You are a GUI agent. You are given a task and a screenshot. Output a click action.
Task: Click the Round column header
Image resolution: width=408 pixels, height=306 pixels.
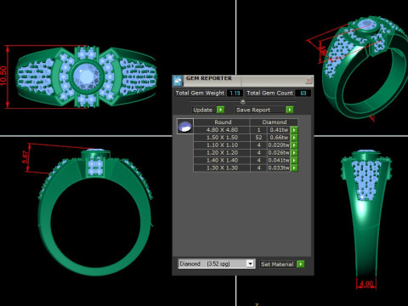223,122
